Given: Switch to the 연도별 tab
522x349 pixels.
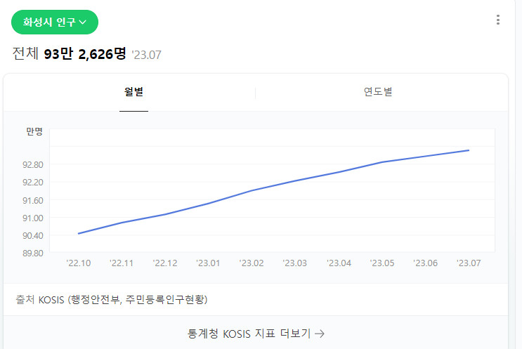Looking at the screenshot, I should click(378, 91).
